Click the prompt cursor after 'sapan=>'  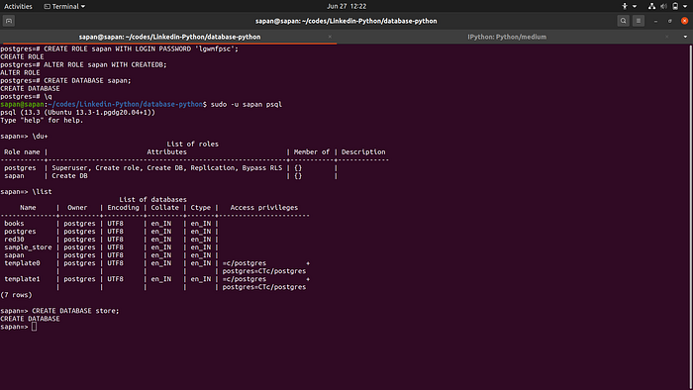click(34, 327)
